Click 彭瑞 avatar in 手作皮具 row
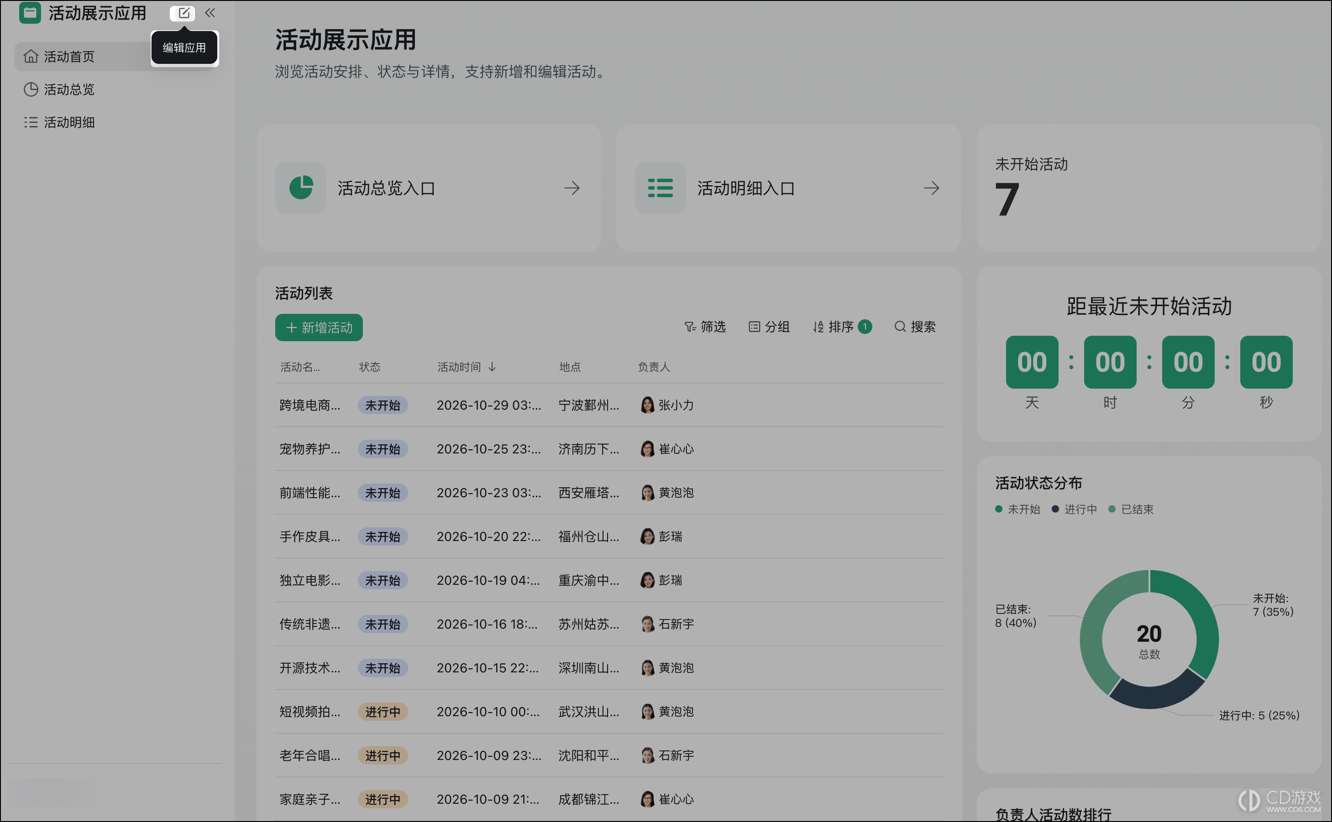The image size is (1332, 822). tap(647, 536)
